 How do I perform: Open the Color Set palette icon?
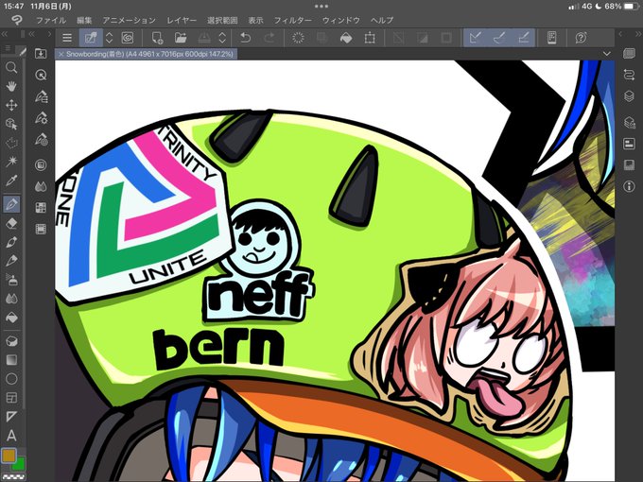[41, 207]
